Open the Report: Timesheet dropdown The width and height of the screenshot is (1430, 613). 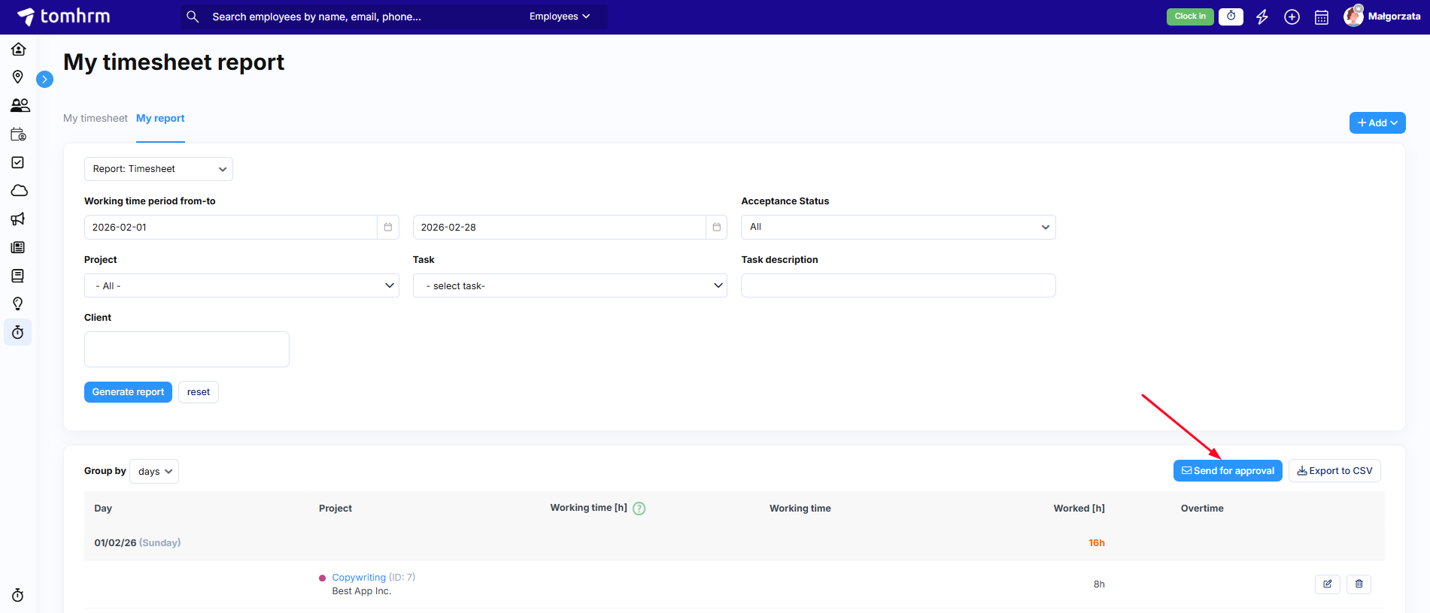click(158, 169)
